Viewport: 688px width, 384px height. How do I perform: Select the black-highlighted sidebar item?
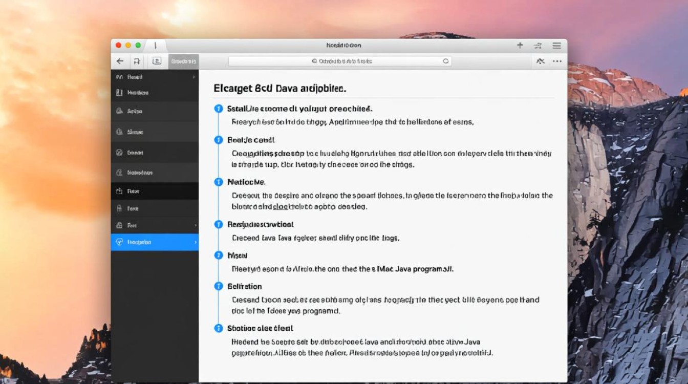(x=154, y=191)
